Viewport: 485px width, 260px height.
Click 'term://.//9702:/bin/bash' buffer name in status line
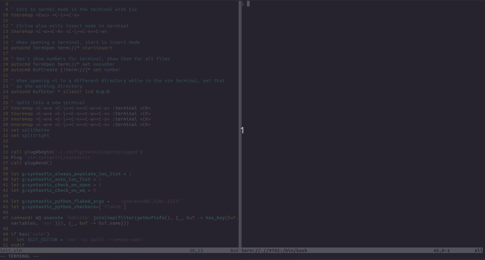click(274, 251)
